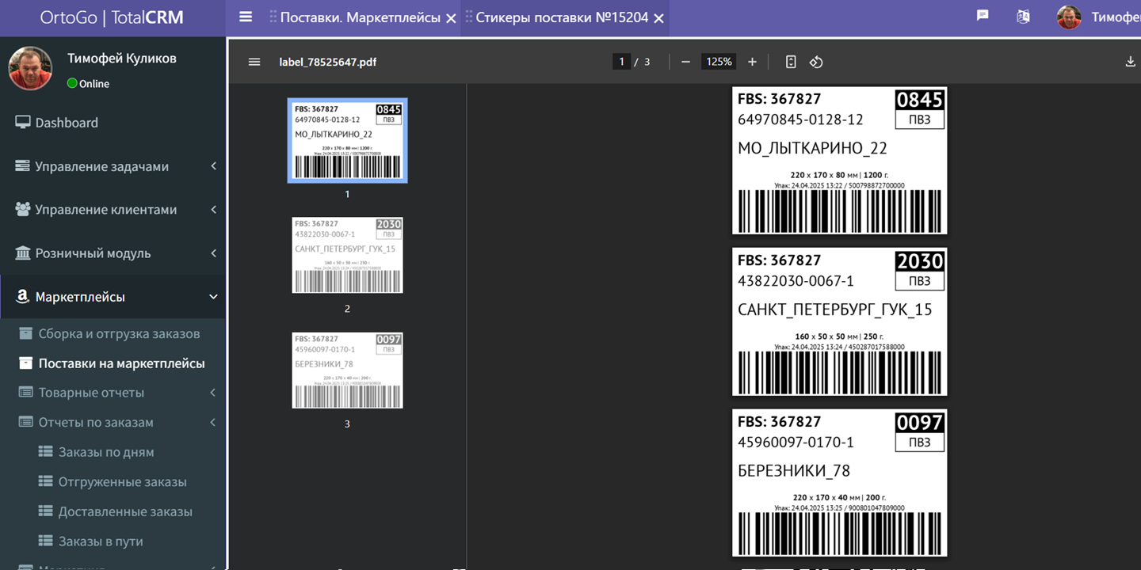Zoom out the PDF with minus icon
This screenshot has height=570, width=1141.
(x=685, y=62)
